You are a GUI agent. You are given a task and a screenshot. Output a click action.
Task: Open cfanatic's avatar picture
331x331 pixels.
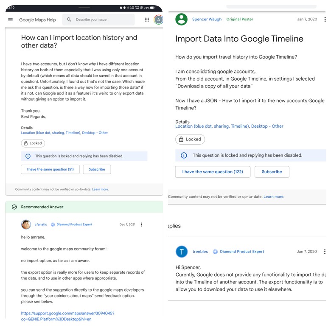[26, 224]
